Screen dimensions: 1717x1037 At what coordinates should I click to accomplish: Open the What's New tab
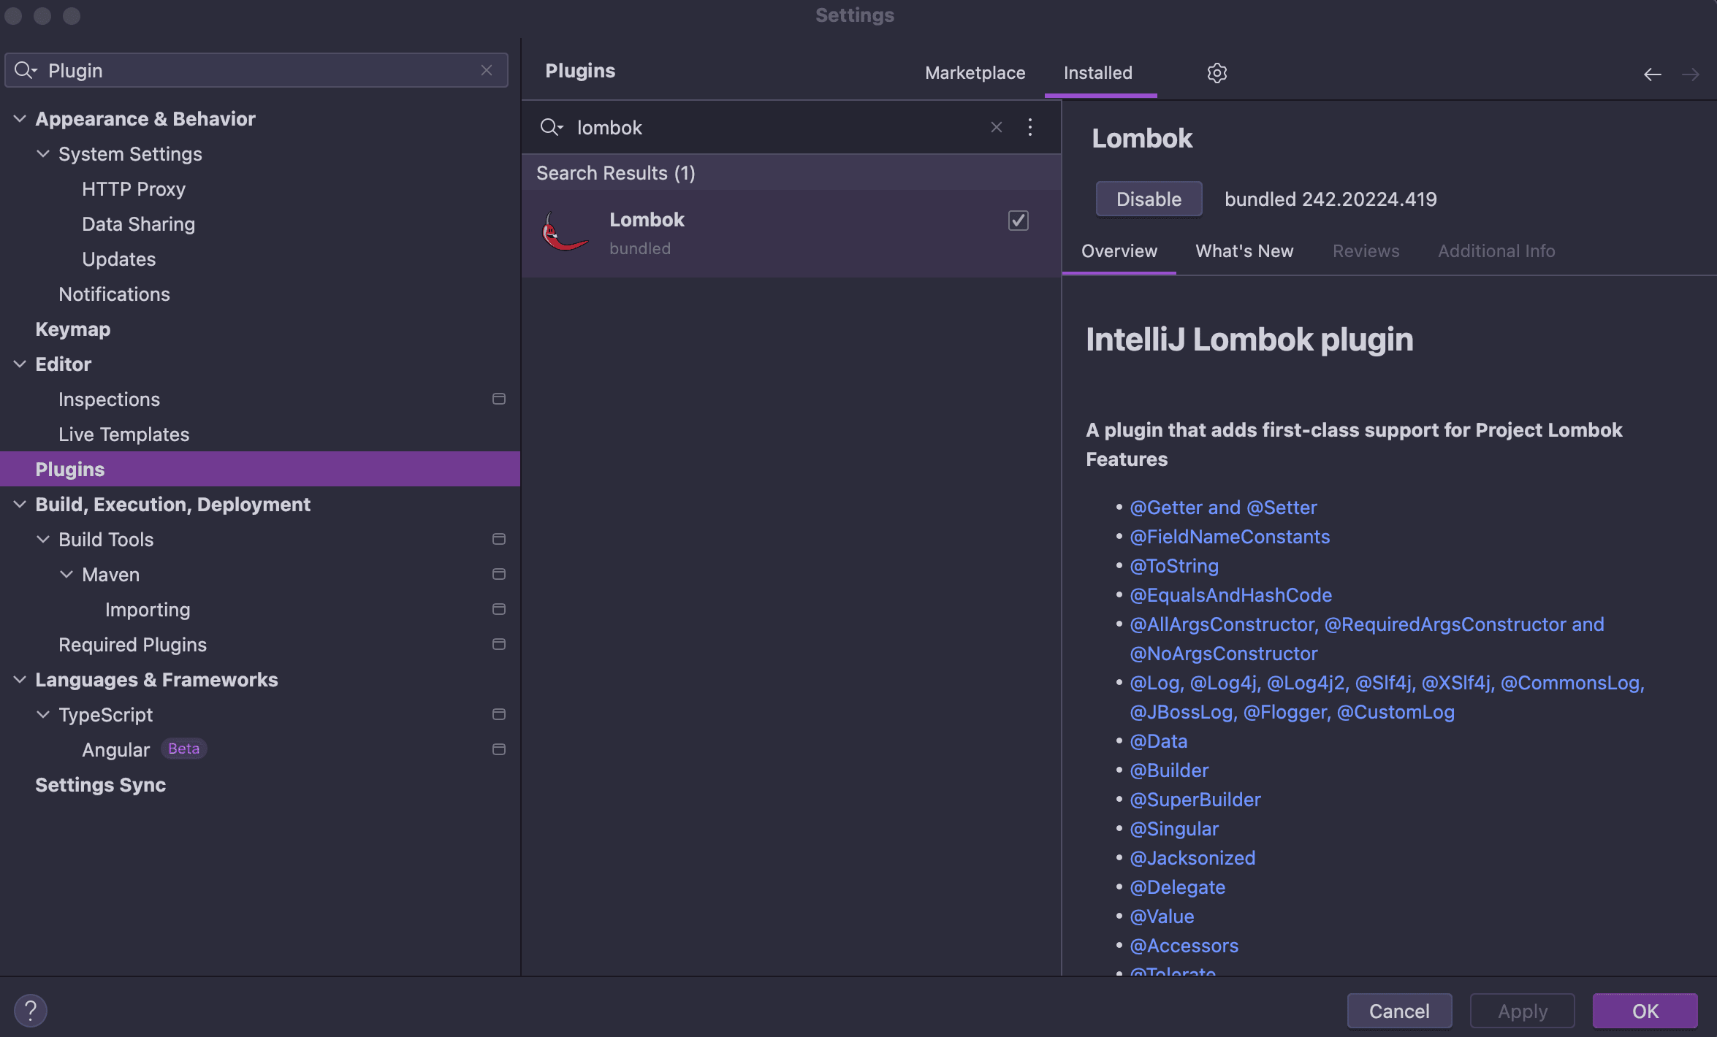tap(1244, 251)
